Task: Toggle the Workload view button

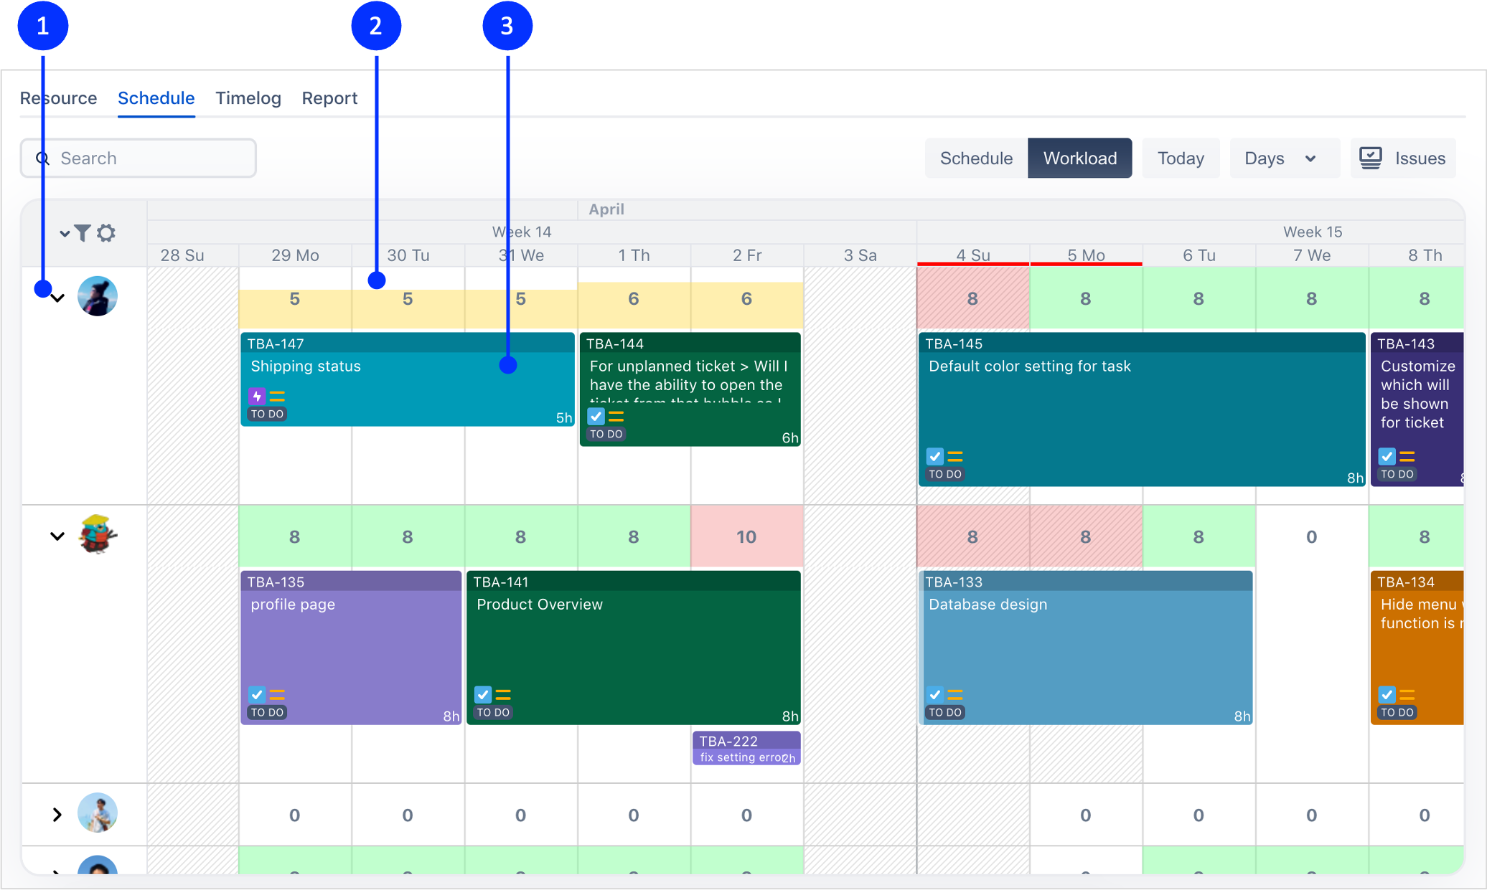Action: tap(1079, 158)
